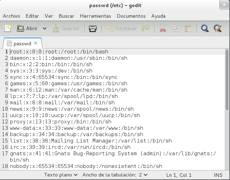The height and width of the screenshot is (180, 230).
Task: Click the Gnats Bug-Reporting System line
Action: 113,156
